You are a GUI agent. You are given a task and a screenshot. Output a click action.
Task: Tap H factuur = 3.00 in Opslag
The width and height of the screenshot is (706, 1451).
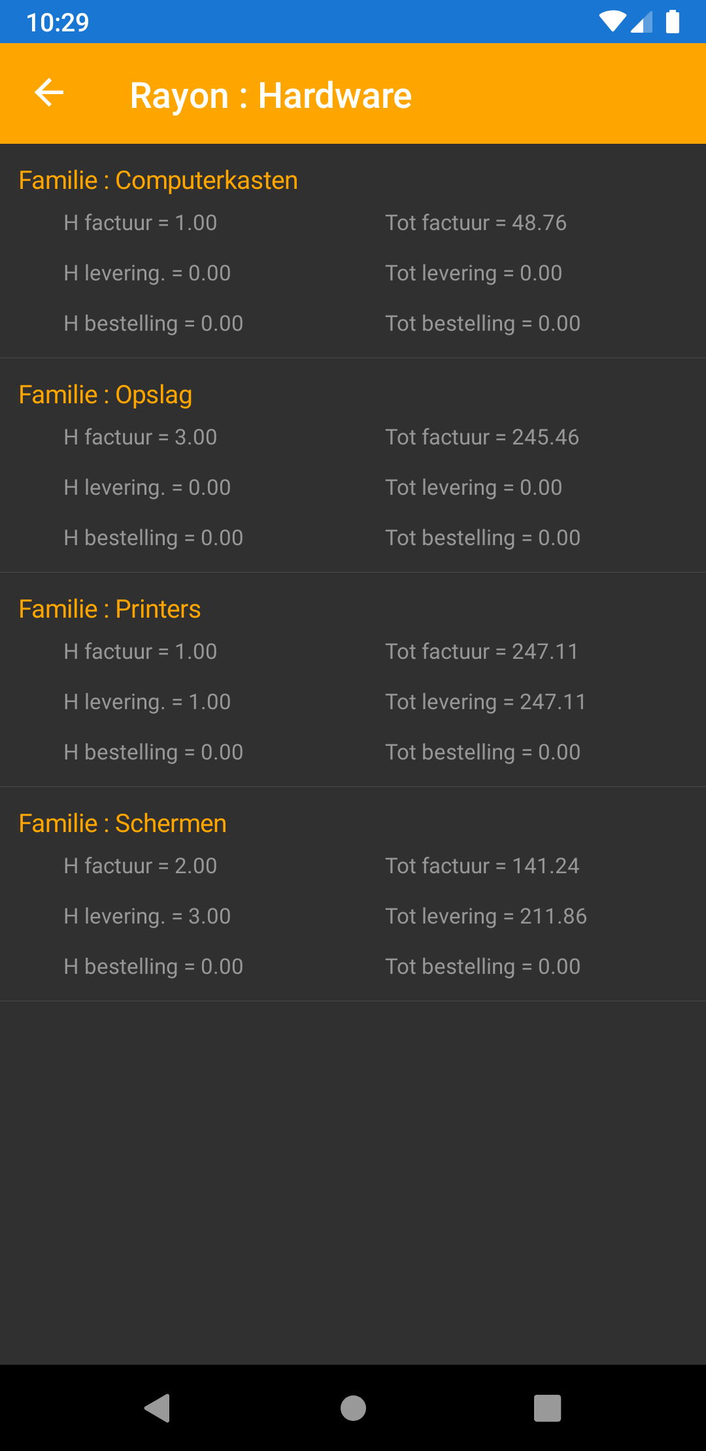(x=141, y=437)
